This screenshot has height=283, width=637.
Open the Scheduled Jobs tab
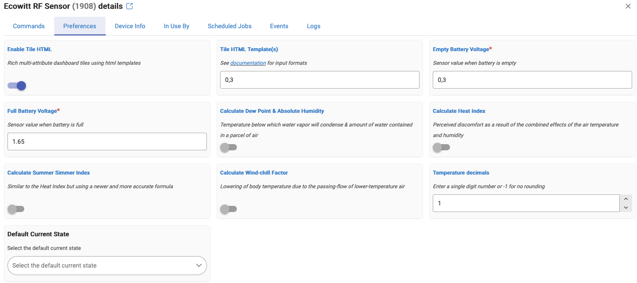point(230,26)
